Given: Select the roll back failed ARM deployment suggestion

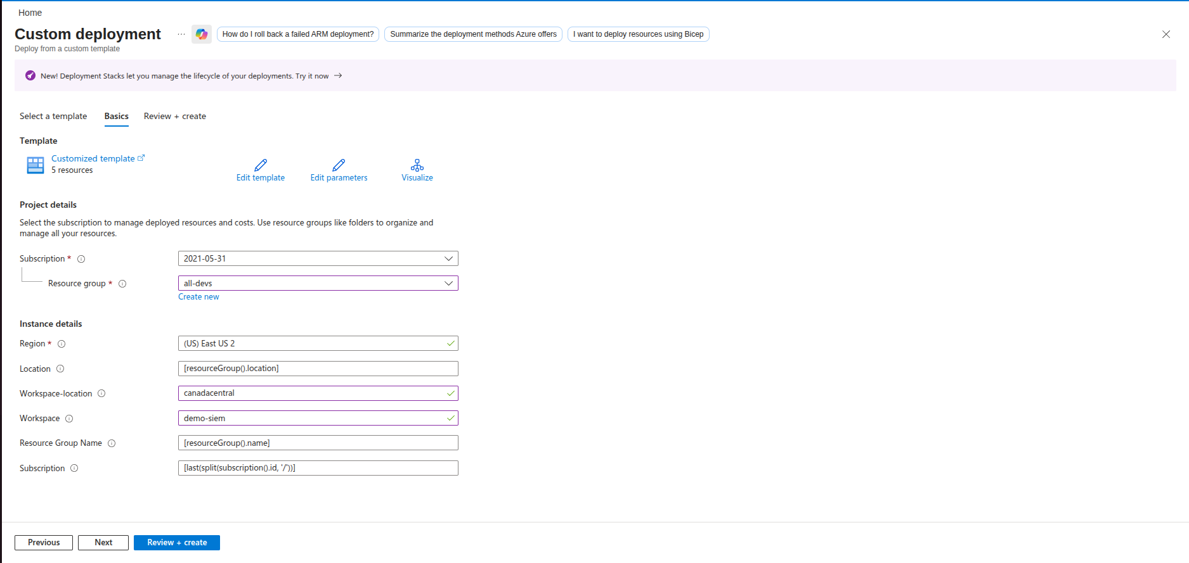Looking at the screenshot, I should pos(298,34).
